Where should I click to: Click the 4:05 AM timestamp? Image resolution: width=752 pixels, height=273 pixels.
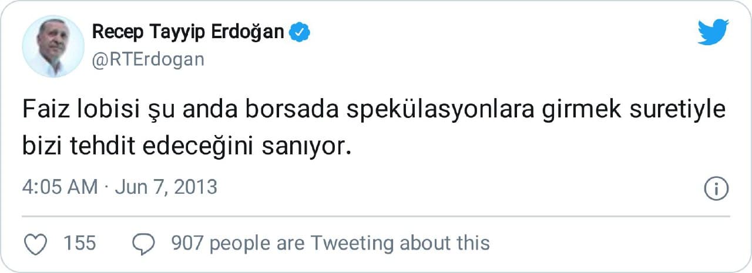[60, 187]
